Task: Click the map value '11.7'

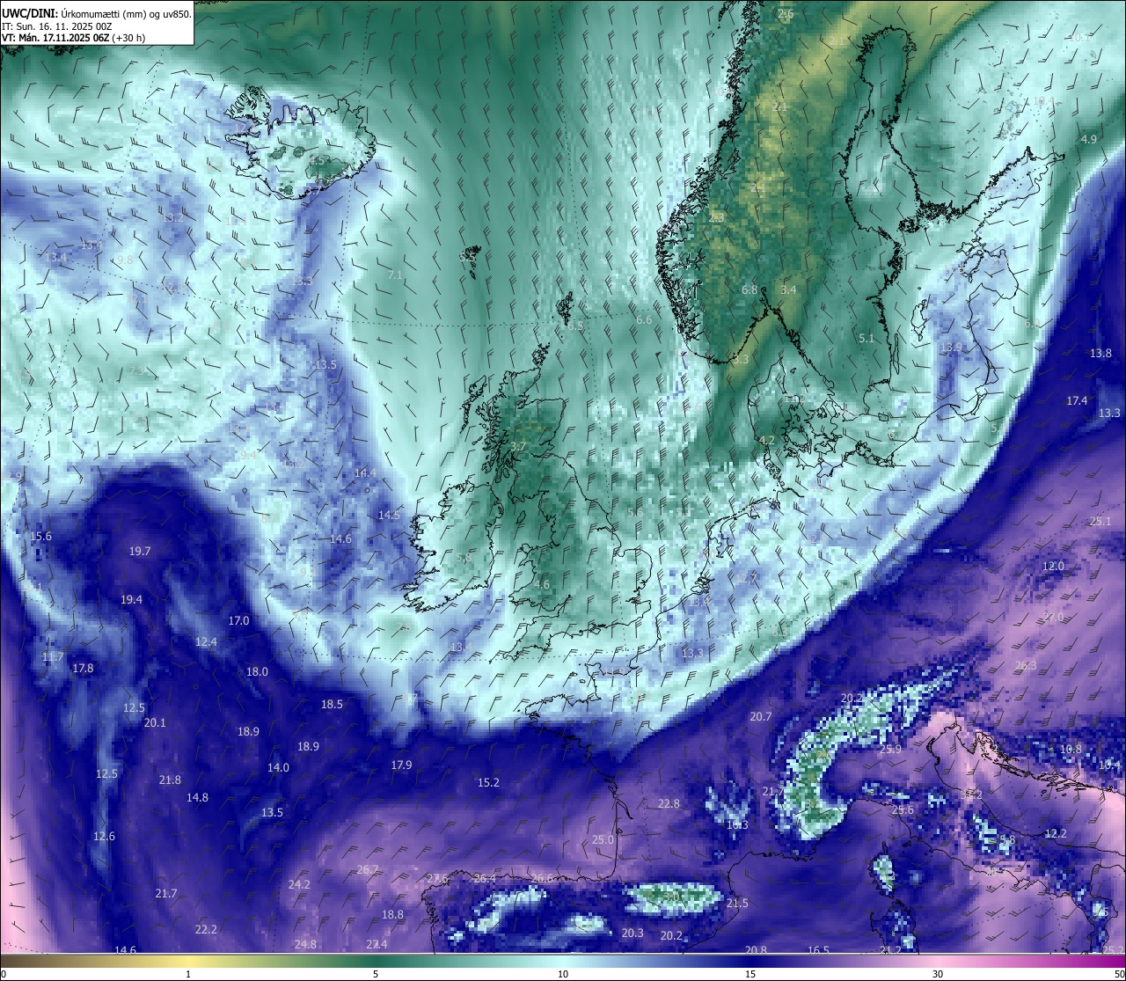Action: [53, 657]
